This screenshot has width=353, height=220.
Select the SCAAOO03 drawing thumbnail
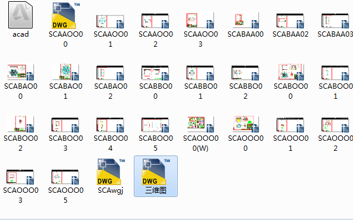[x=200, y=20]
